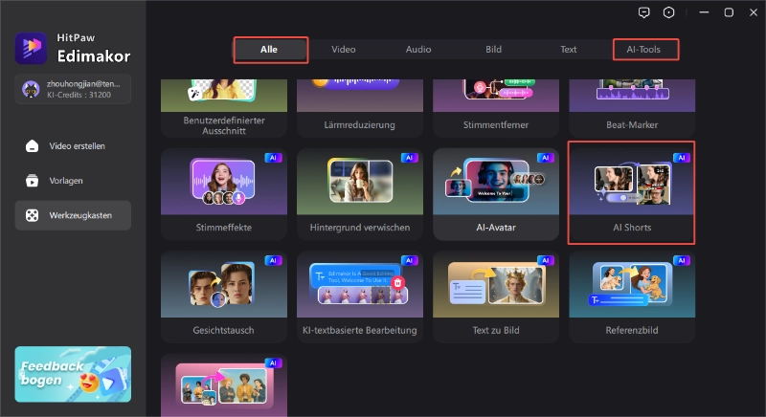This screenshot has width=766, height=417.
Task: Switch to the AI-Tools tab
Action: click(643, 50)
